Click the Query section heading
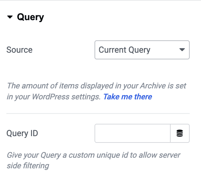201x186 pixels. coord(30,17)
